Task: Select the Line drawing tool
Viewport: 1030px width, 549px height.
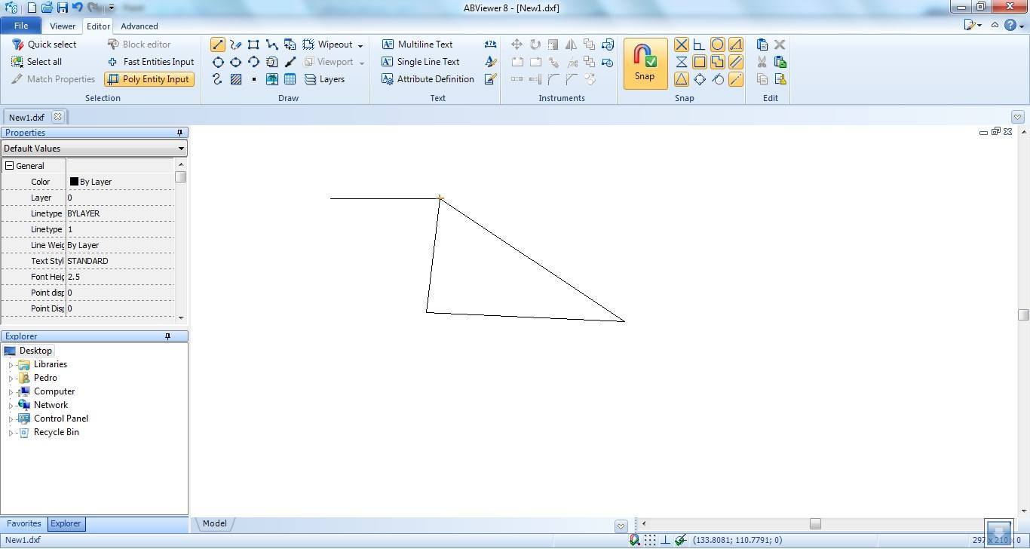Action: point(218,44)
